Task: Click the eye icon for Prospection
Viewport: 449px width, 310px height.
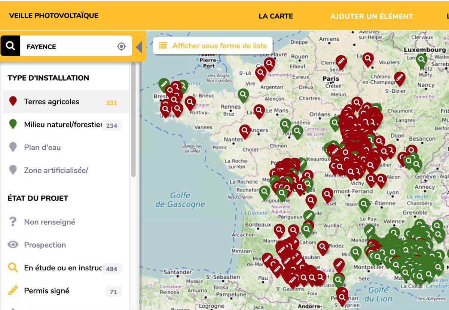Action: tap(13, 245)
